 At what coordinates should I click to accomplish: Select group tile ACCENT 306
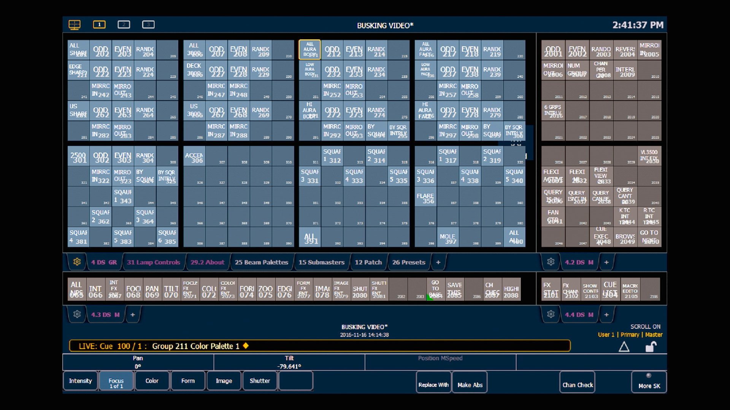point(194,156)
